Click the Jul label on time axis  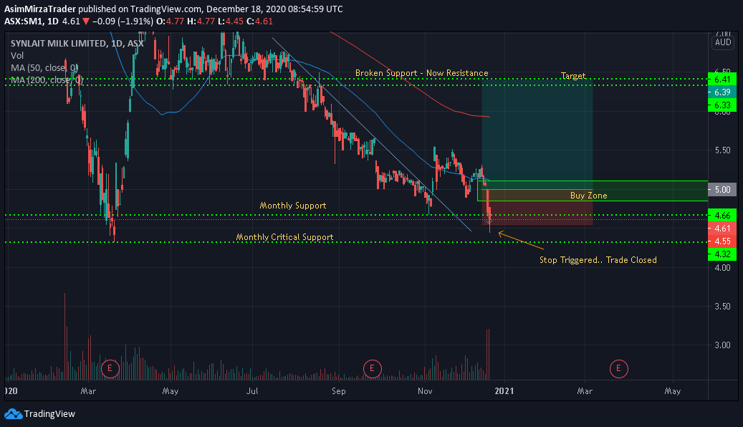point(252,391)
